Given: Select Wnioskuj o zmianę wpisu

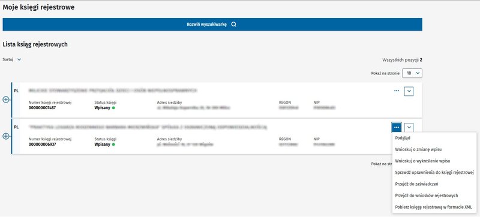Looking at the screenshot, I should click(x=418, y=149).
